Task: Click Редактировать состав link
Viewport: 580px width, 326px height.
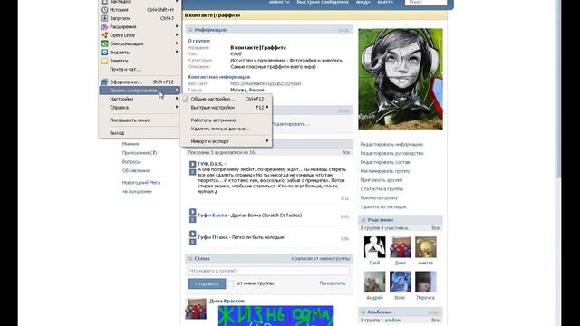Action: (385, 162)
